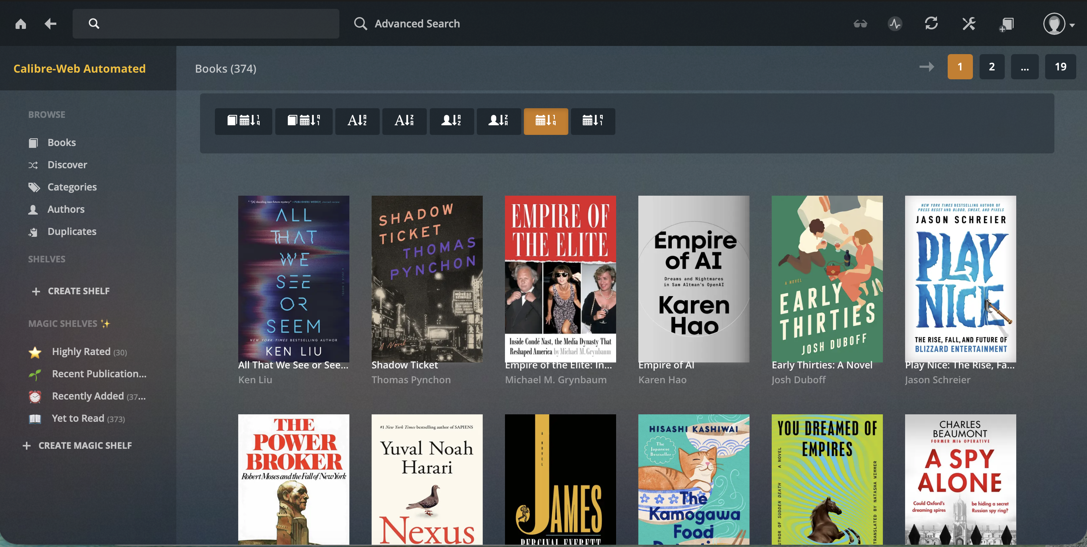Open the Play Nice book cover

click(960, 279)
